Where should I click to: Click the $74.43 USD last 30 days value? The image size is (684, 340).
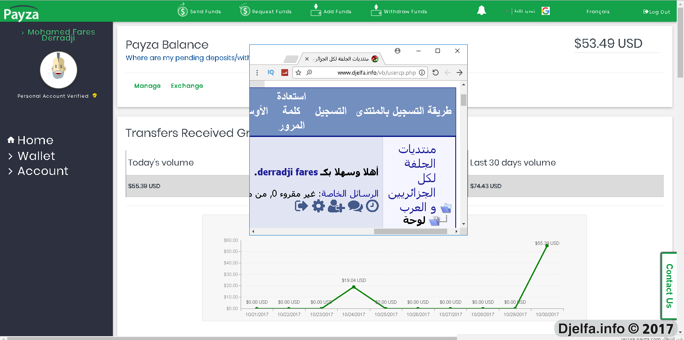(x=486, y=186)
